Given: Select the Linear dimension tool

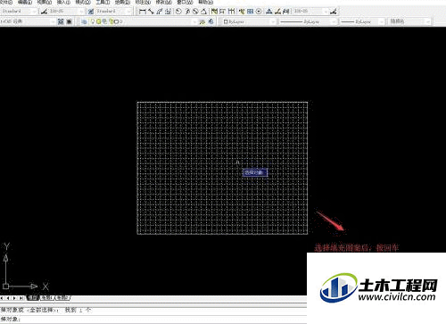Looking at the screenshot, I should click(x=143, y=12).
